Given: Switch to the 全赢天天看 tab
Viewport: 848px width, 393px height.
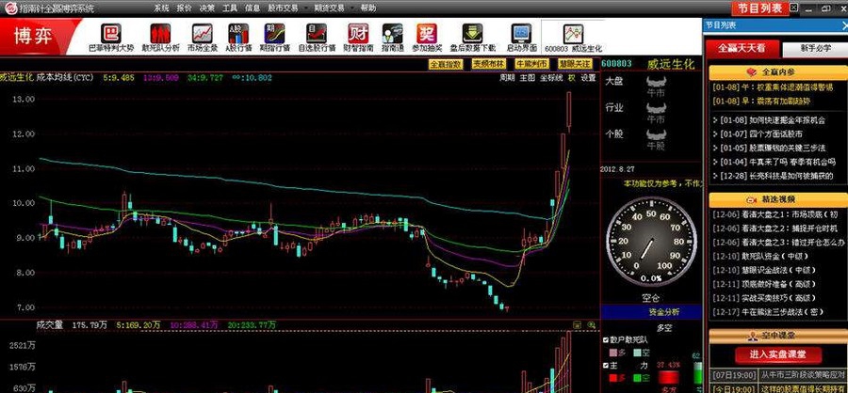Looking at the screenshot, I should (x=742, y=48).
